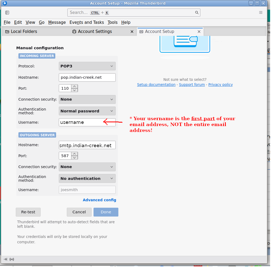Decrease the outgoing server port 587
The image size is (272, 269).
[x=75, y=157]
